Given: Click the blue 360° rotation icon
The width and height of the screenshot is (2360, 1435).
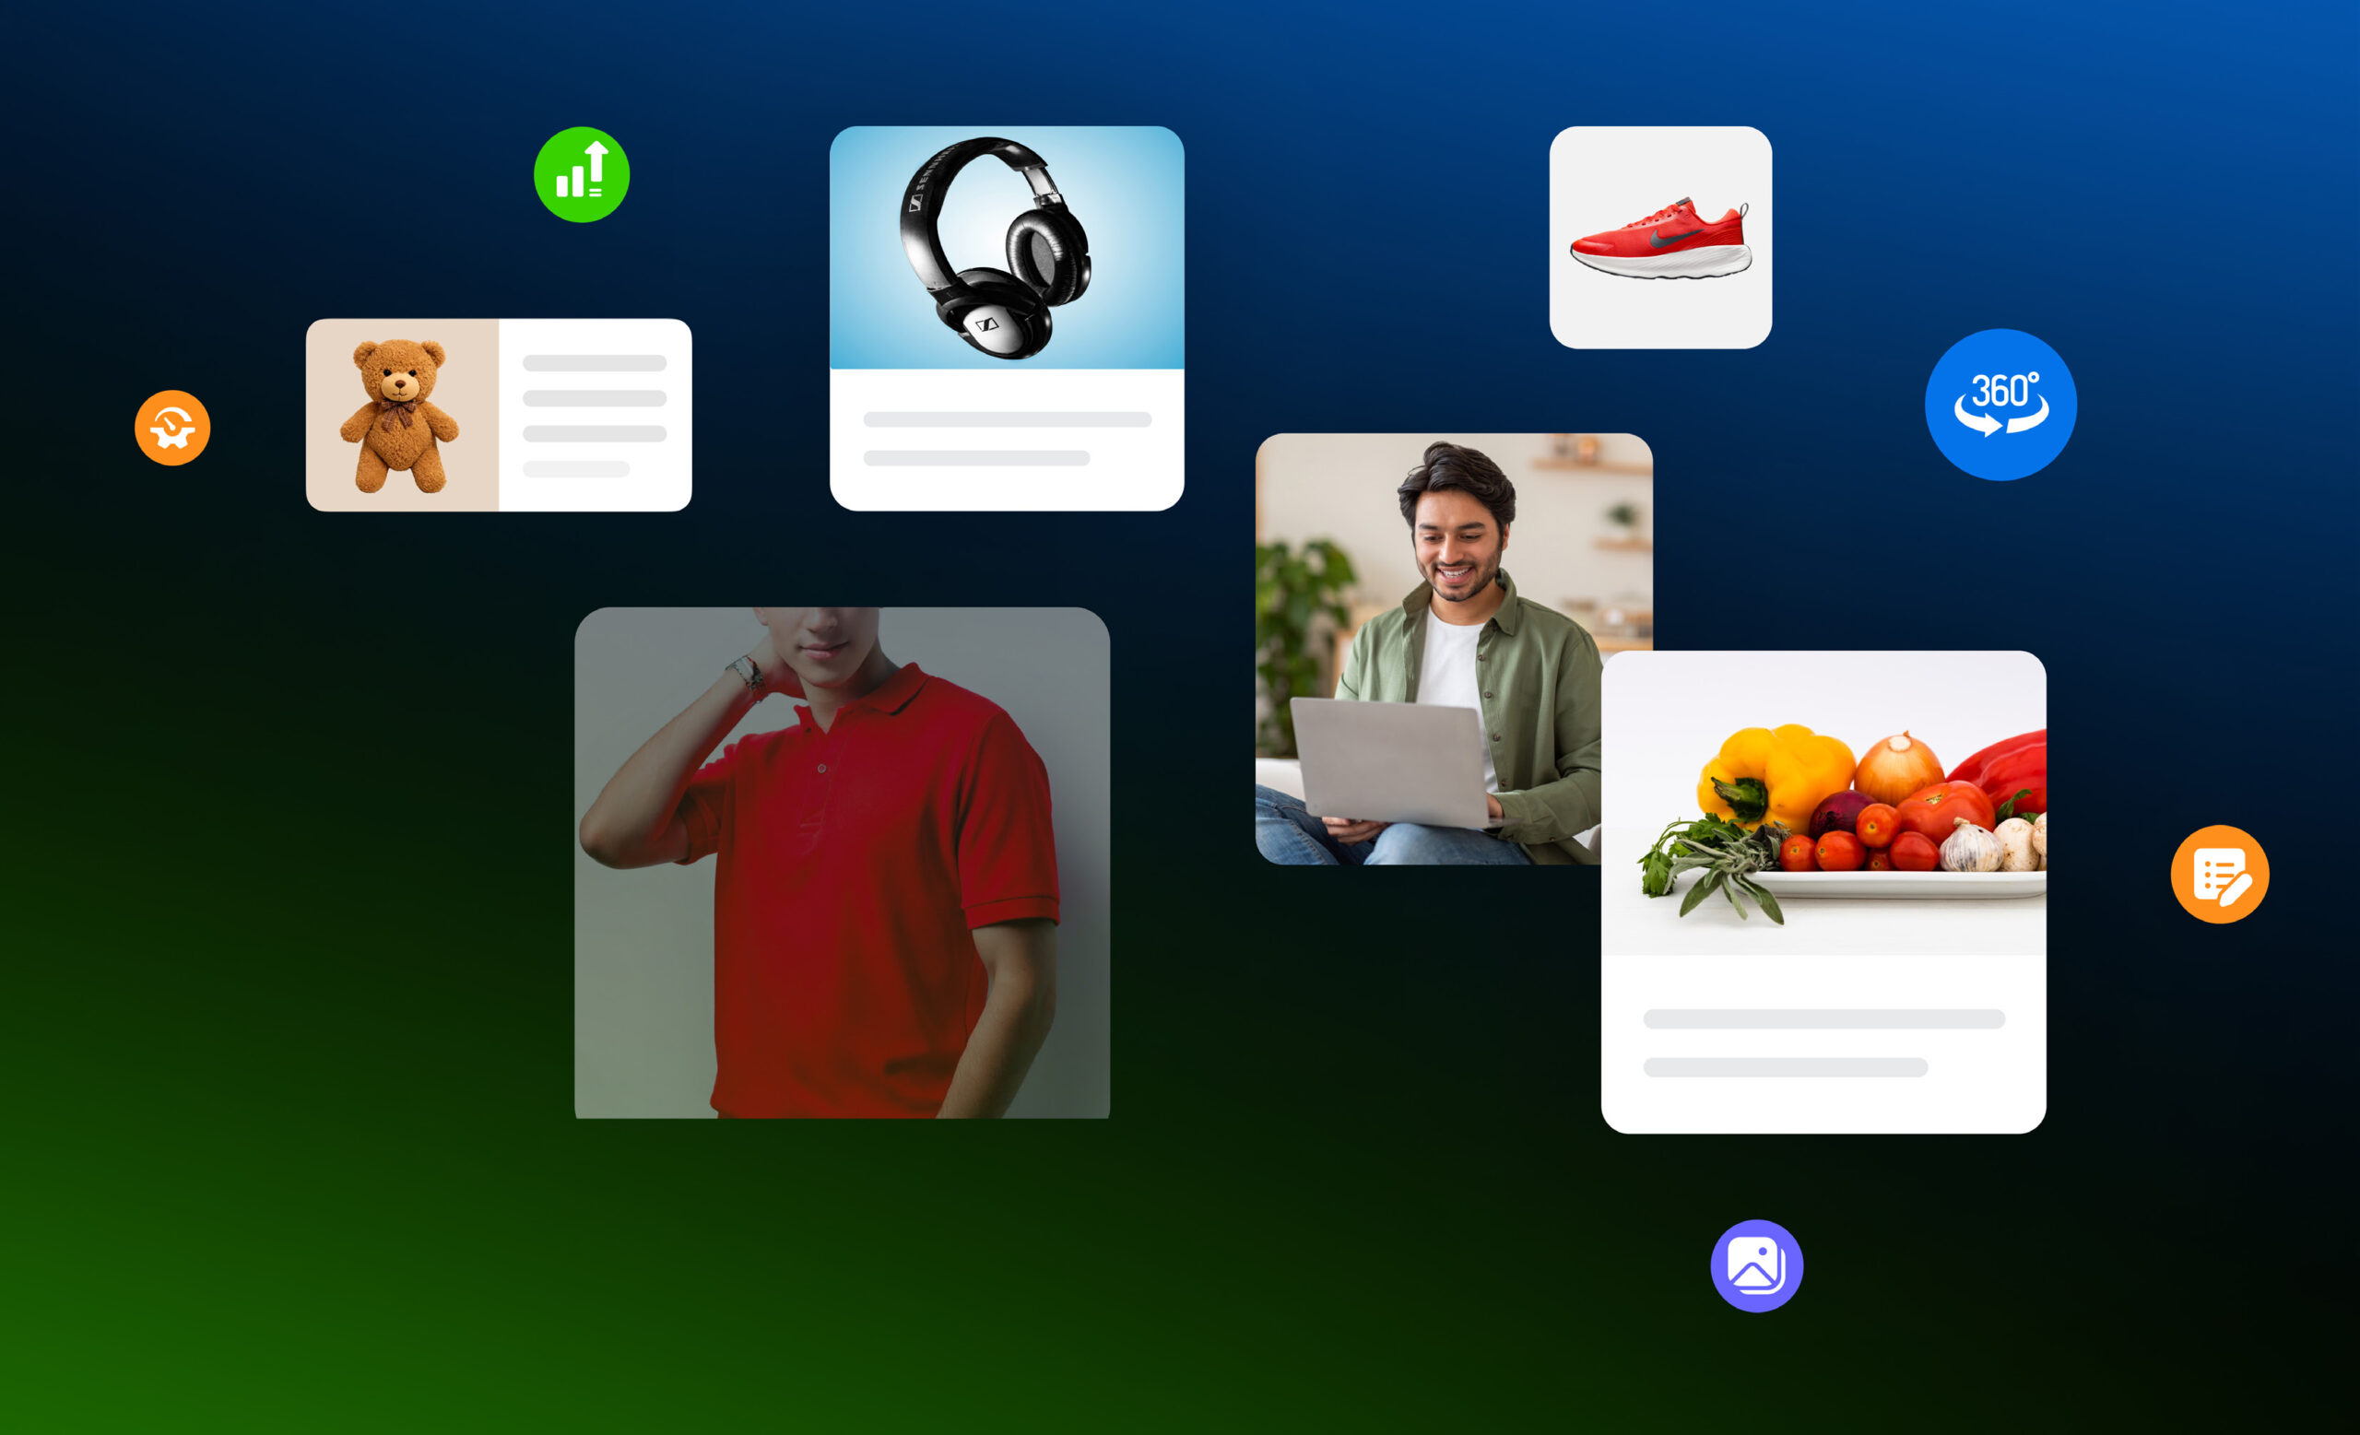Looking at the screenshot, I should click(x=2000, y=404).
